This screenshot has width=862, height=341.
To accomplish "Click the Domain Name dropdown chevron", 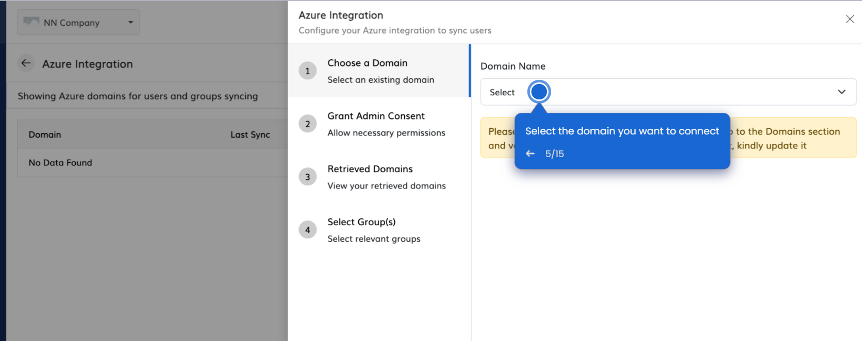I will 841,92.
